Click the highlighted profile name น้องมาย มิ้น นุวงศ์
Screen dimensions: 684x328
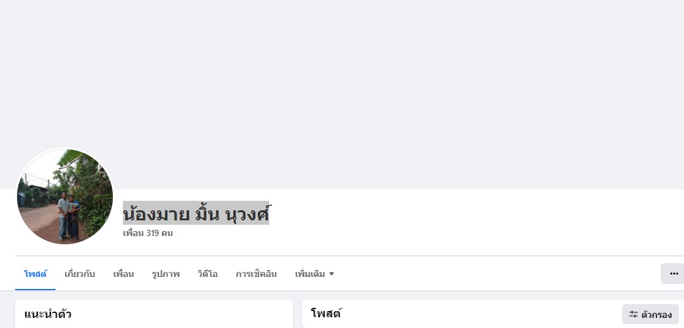[x=196, y=213]
